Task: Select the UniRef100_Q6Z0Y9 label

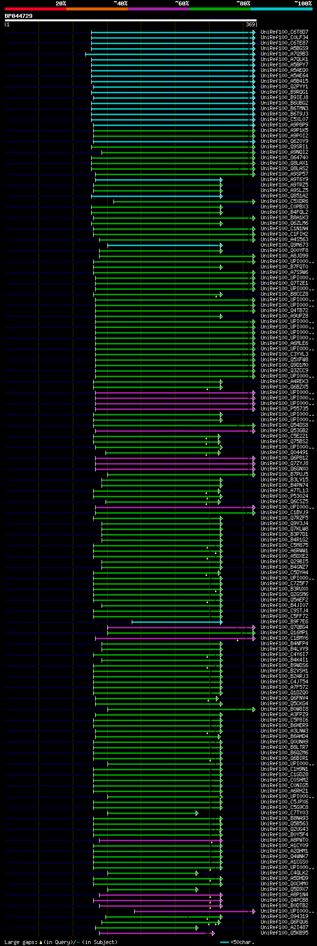Action: (x=284, y=141)
